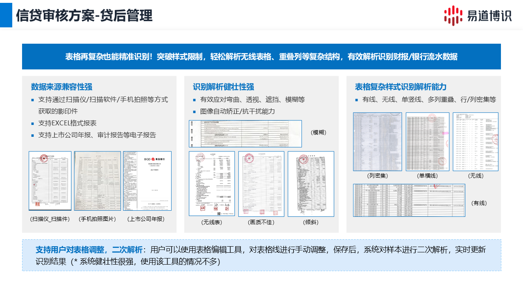Click the blue square beside the slide title
Screen dimensions: 523x294
tap(6, 15)
